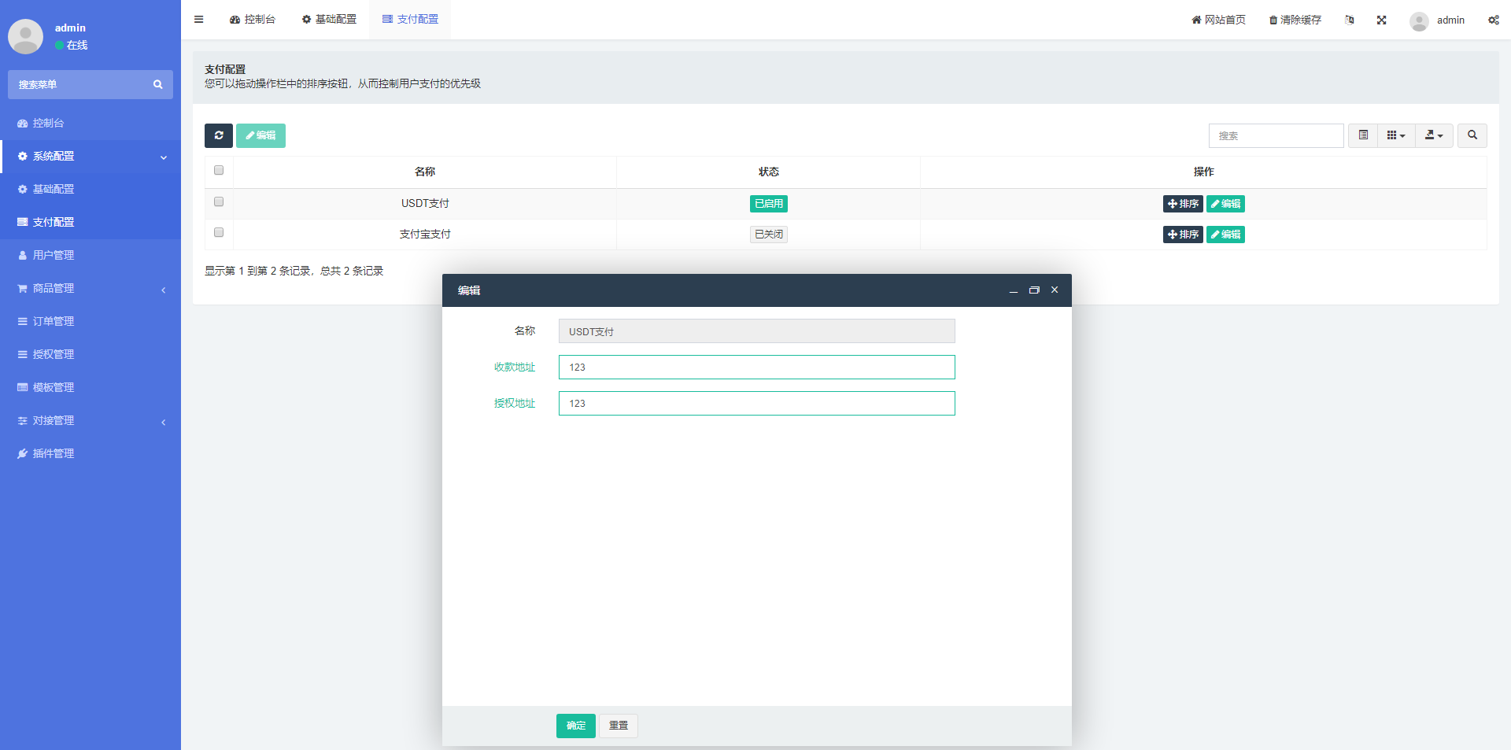Open 支付配置 in the sidebar
Image resolution: width=1511 pixels, height=750 pixels.
point(91,222)
